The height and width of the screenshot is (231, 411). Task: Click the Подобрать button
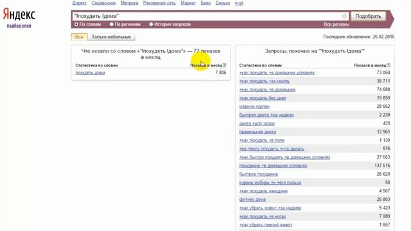click(368, 16)
